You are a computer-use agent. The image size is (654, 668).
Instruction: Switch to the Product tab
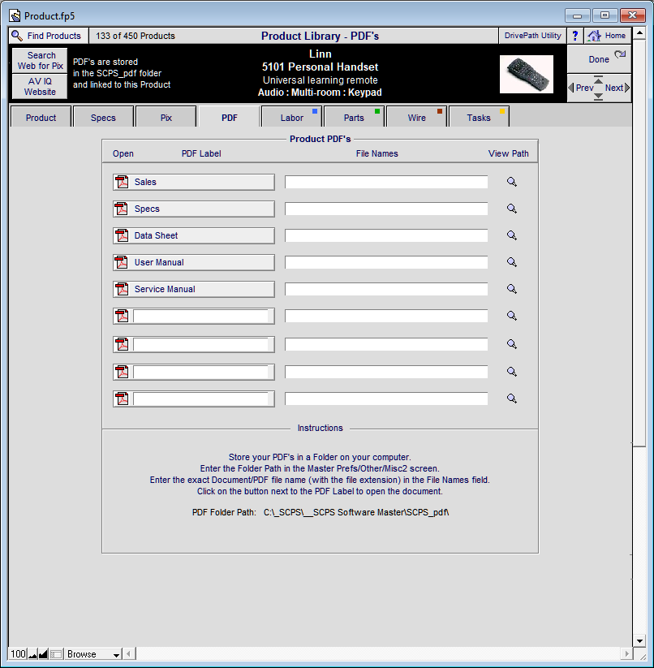point(41,118)
